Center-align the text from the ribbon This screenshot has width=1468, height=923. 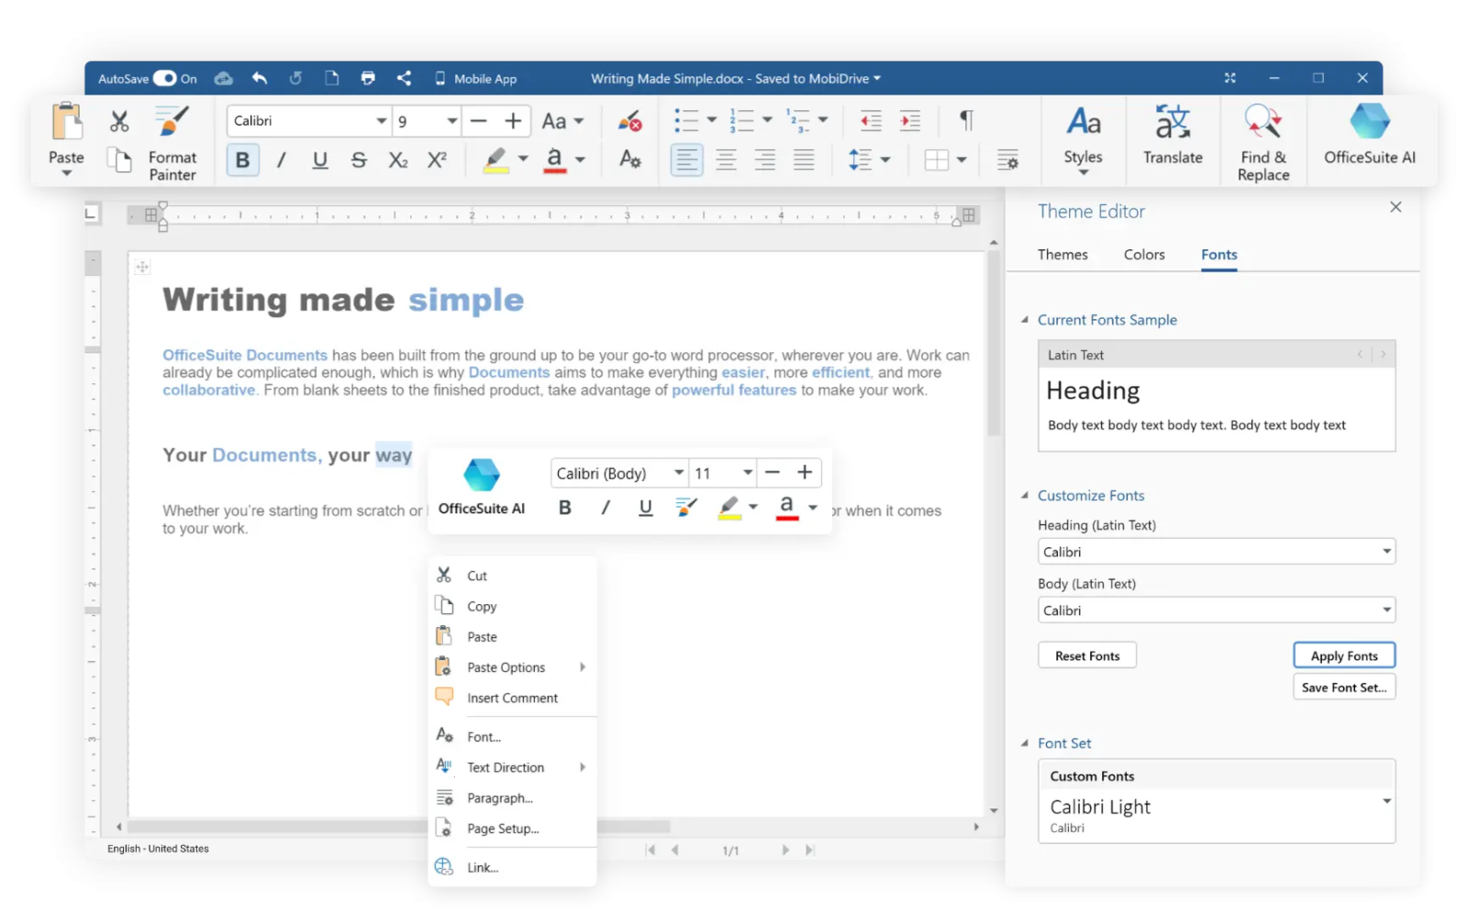[x=726, y=160]
